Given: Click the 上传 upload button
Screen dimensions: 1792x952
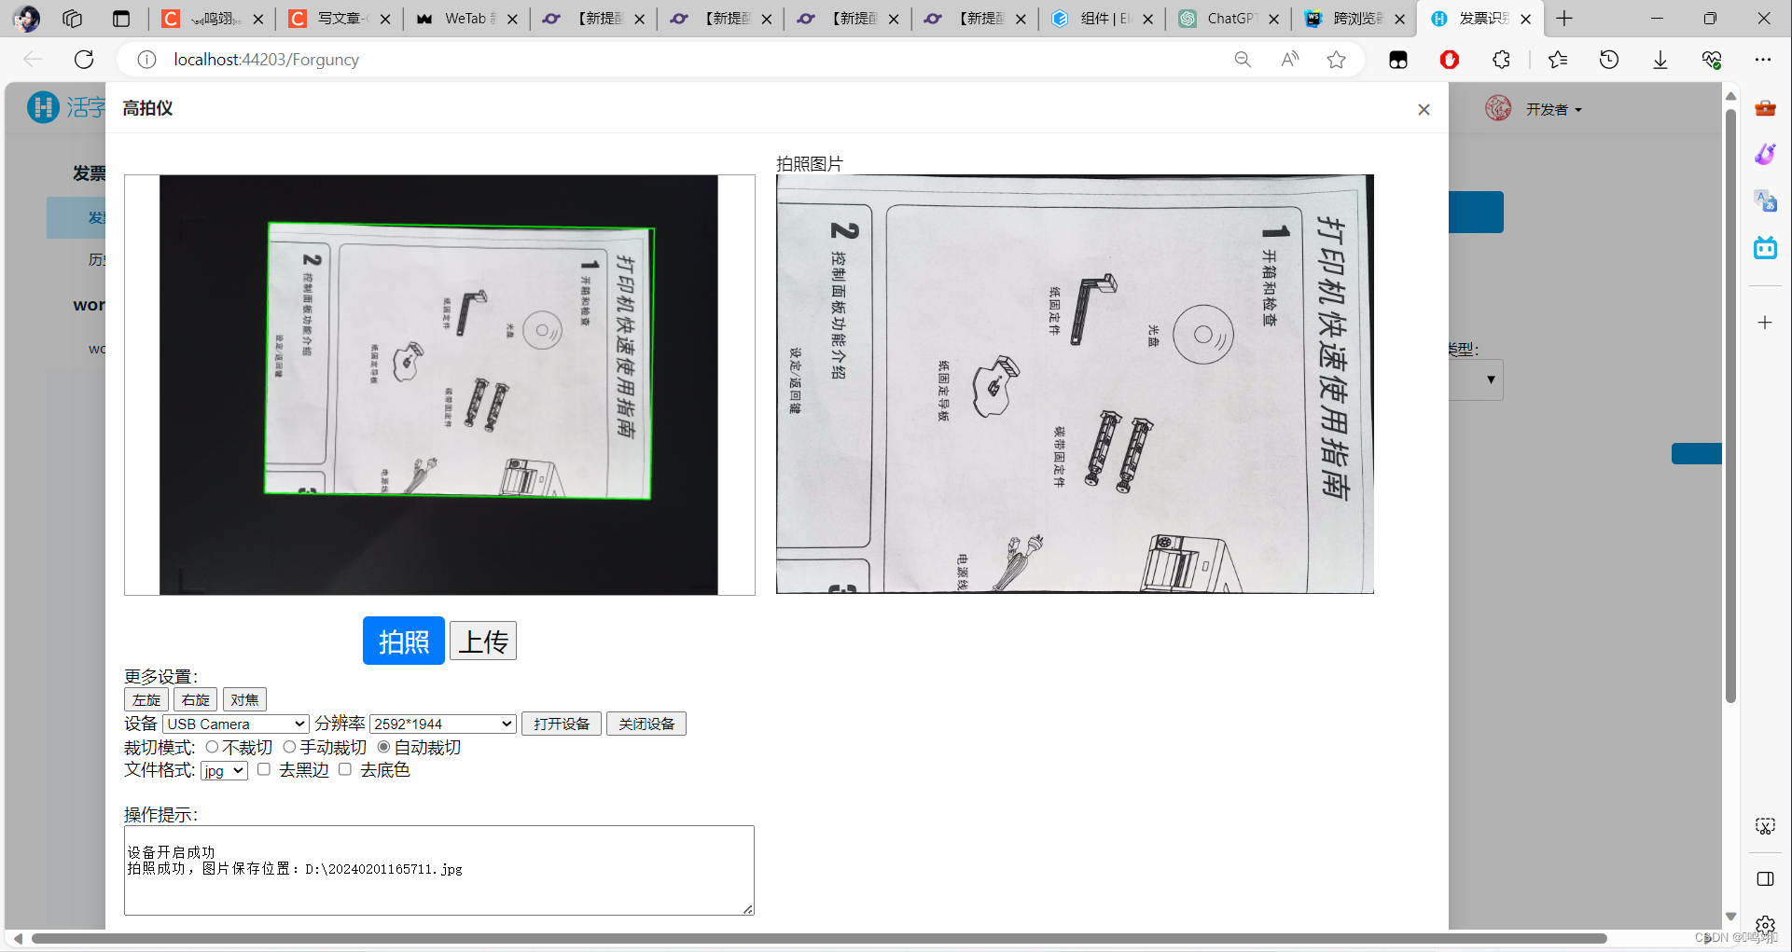Looking at the screenshot, I should 483,641.
